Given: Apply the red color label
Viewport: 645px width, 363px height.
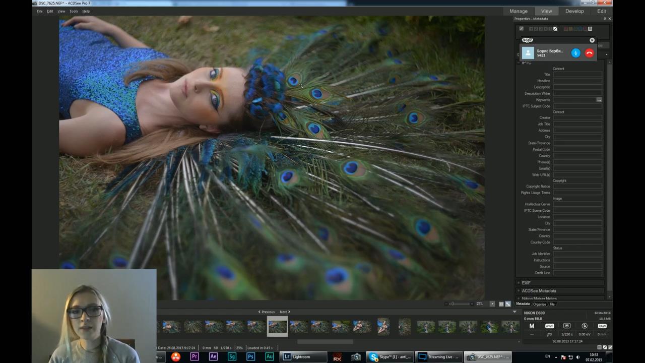Looking at the screenshot, I should tap(566, 29).
